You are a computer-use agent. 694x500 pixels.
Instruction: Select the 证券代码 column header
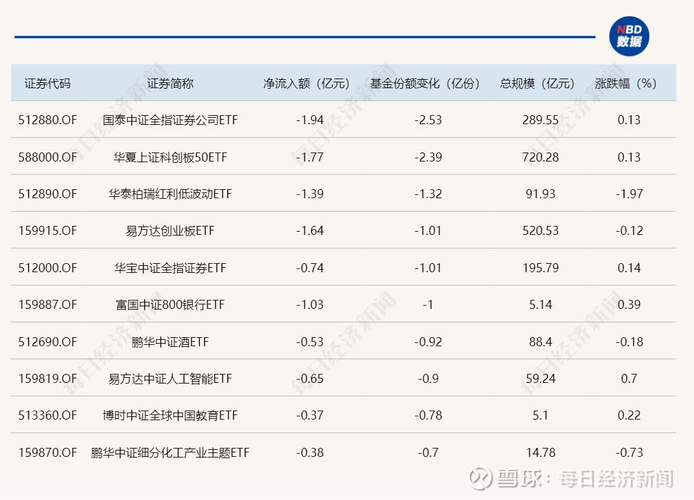pyautogui.click(x=48, y=83)
